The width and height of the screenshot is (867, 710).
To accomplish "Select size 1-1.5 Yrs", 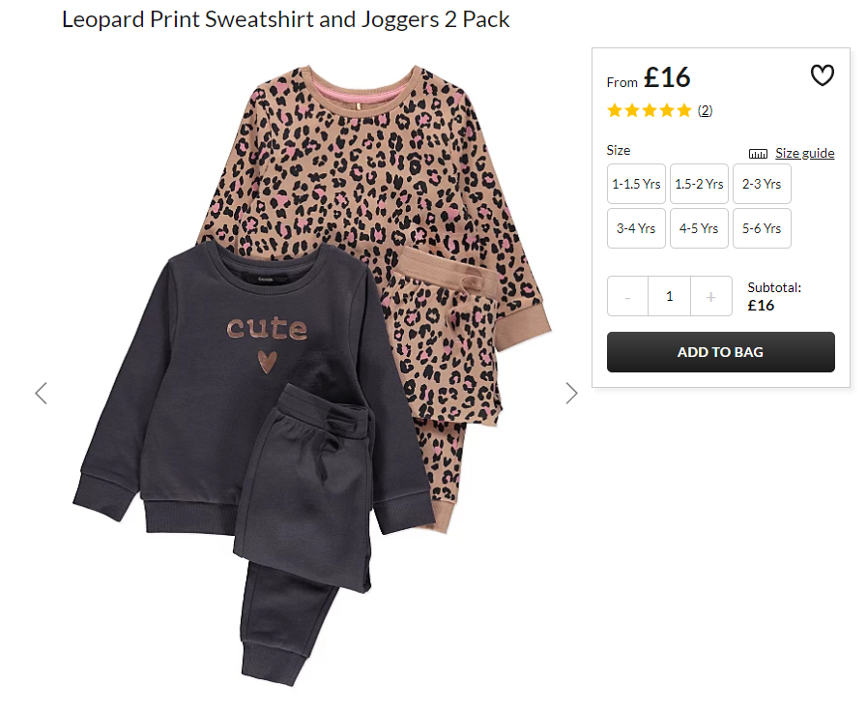I will click(x=636, y=184).
